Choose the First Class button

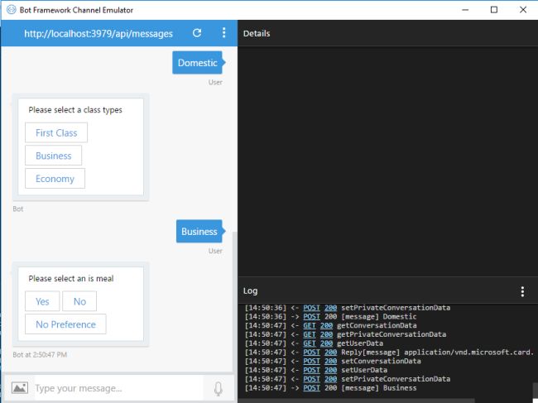tap(56, 132)
